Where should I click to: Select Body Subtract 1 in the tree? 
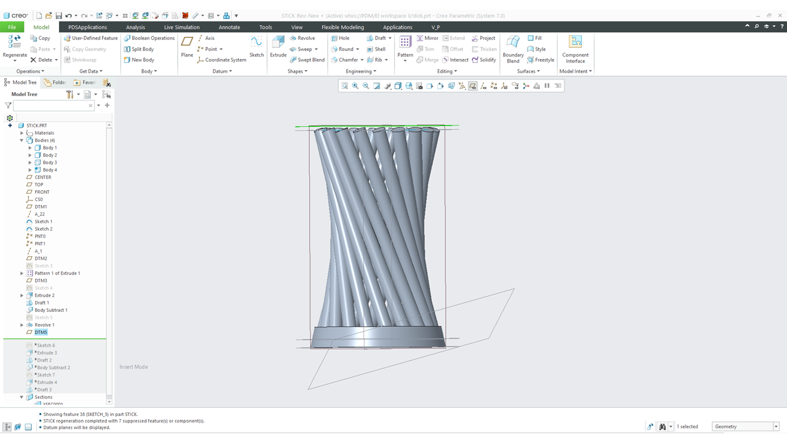[x=51, y=310]
